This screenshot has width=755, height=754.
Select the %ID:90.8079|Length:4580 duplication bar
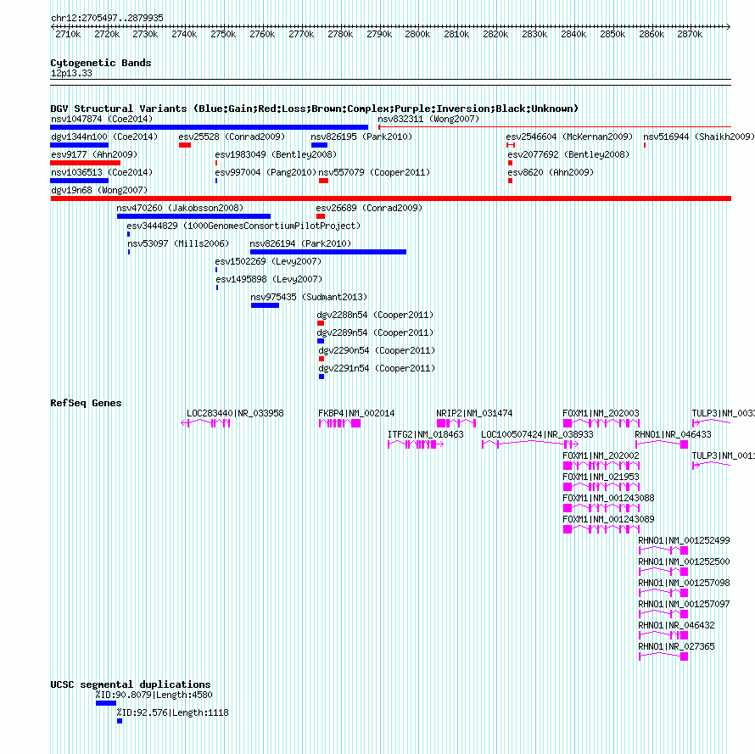(x=106, y=703)
